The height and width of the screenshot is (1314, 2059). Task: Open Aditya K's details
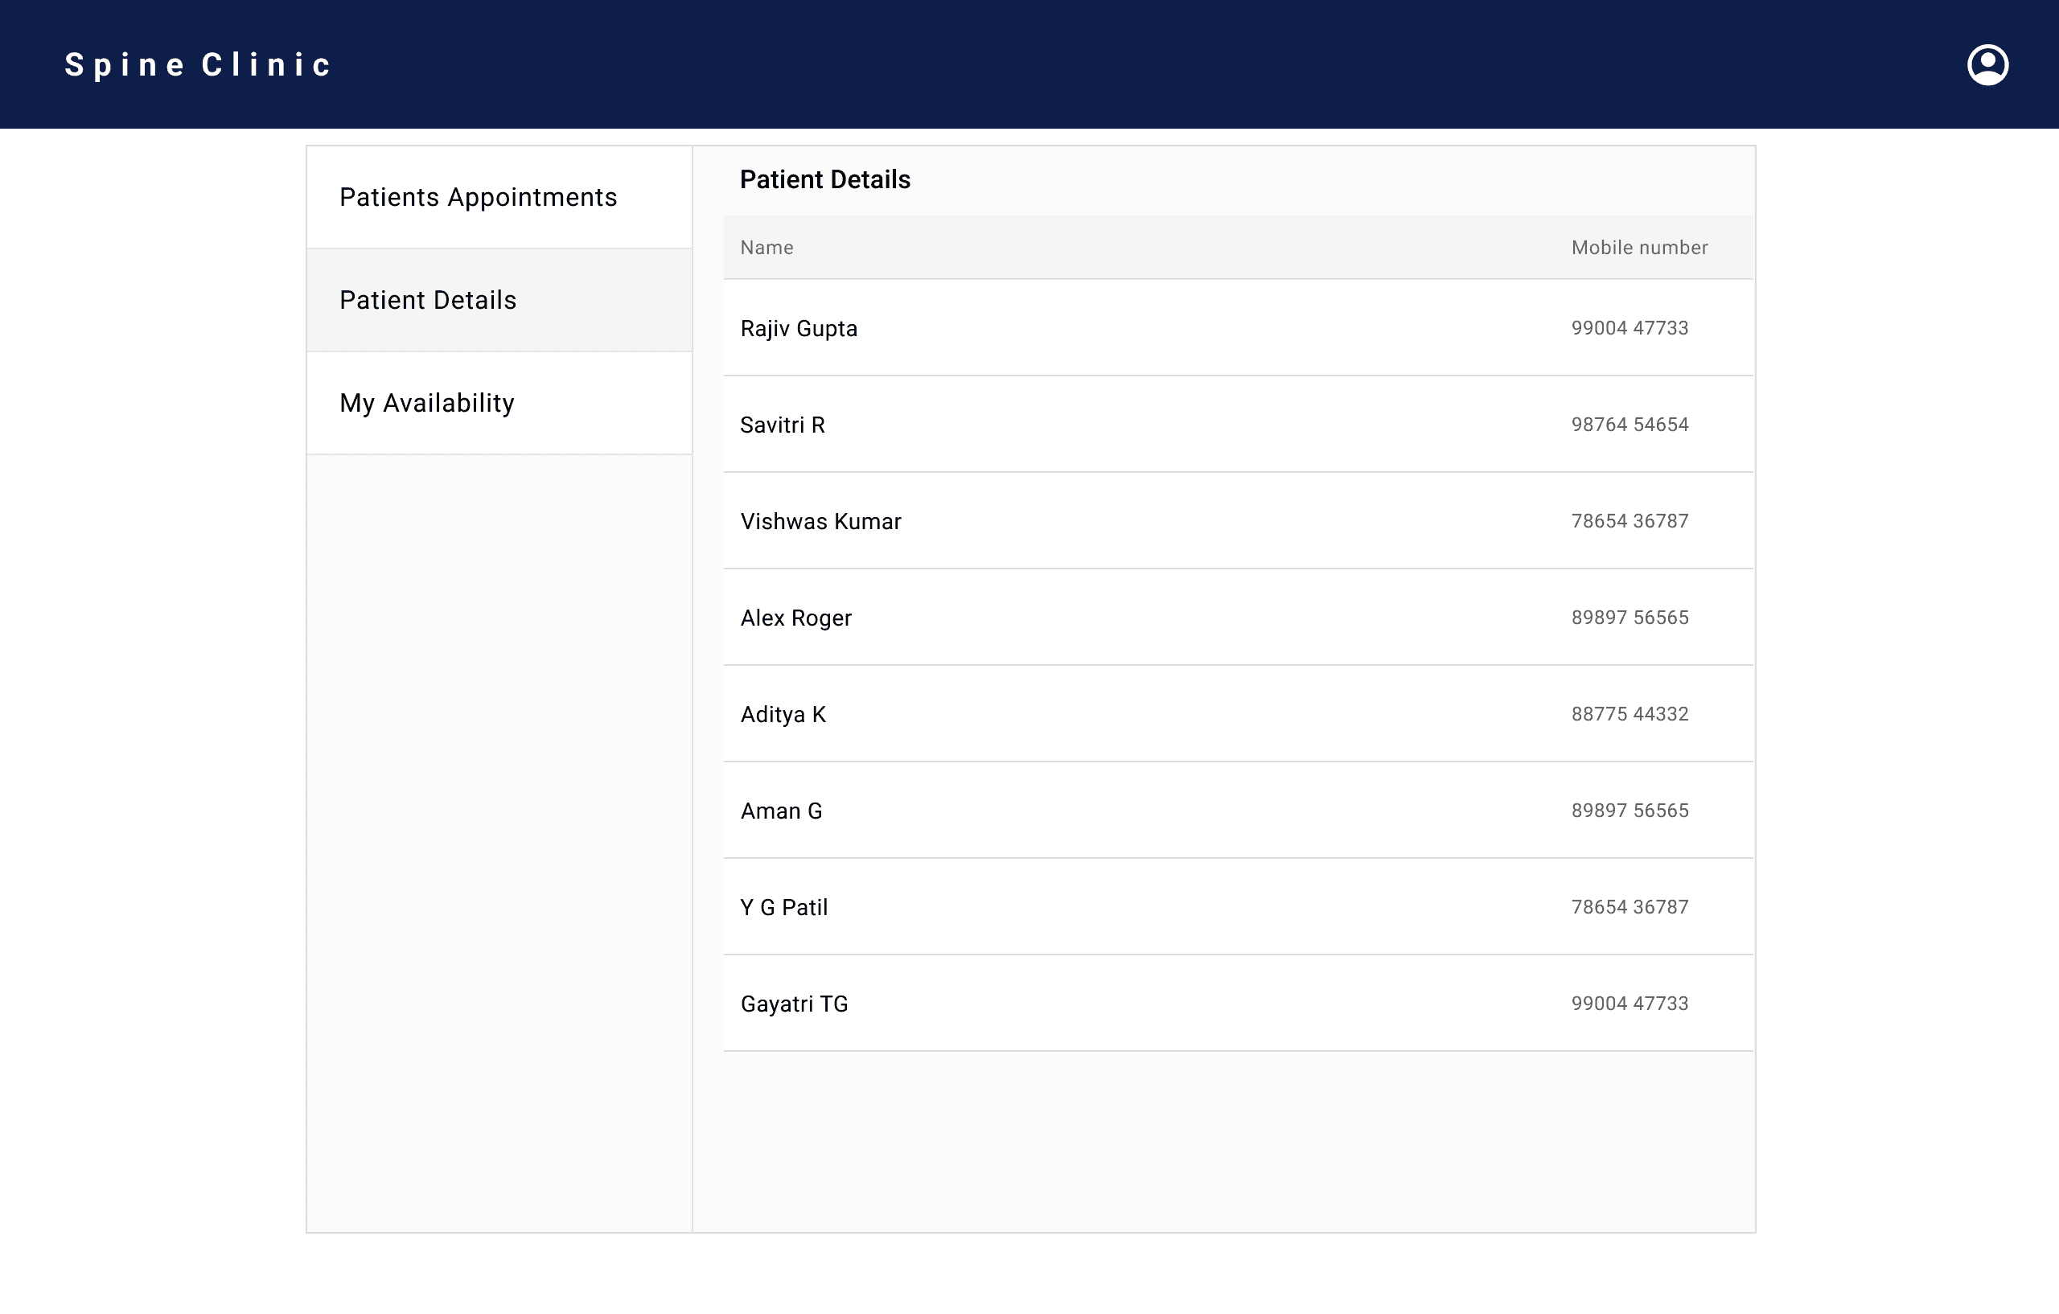[x=783, y=715]
